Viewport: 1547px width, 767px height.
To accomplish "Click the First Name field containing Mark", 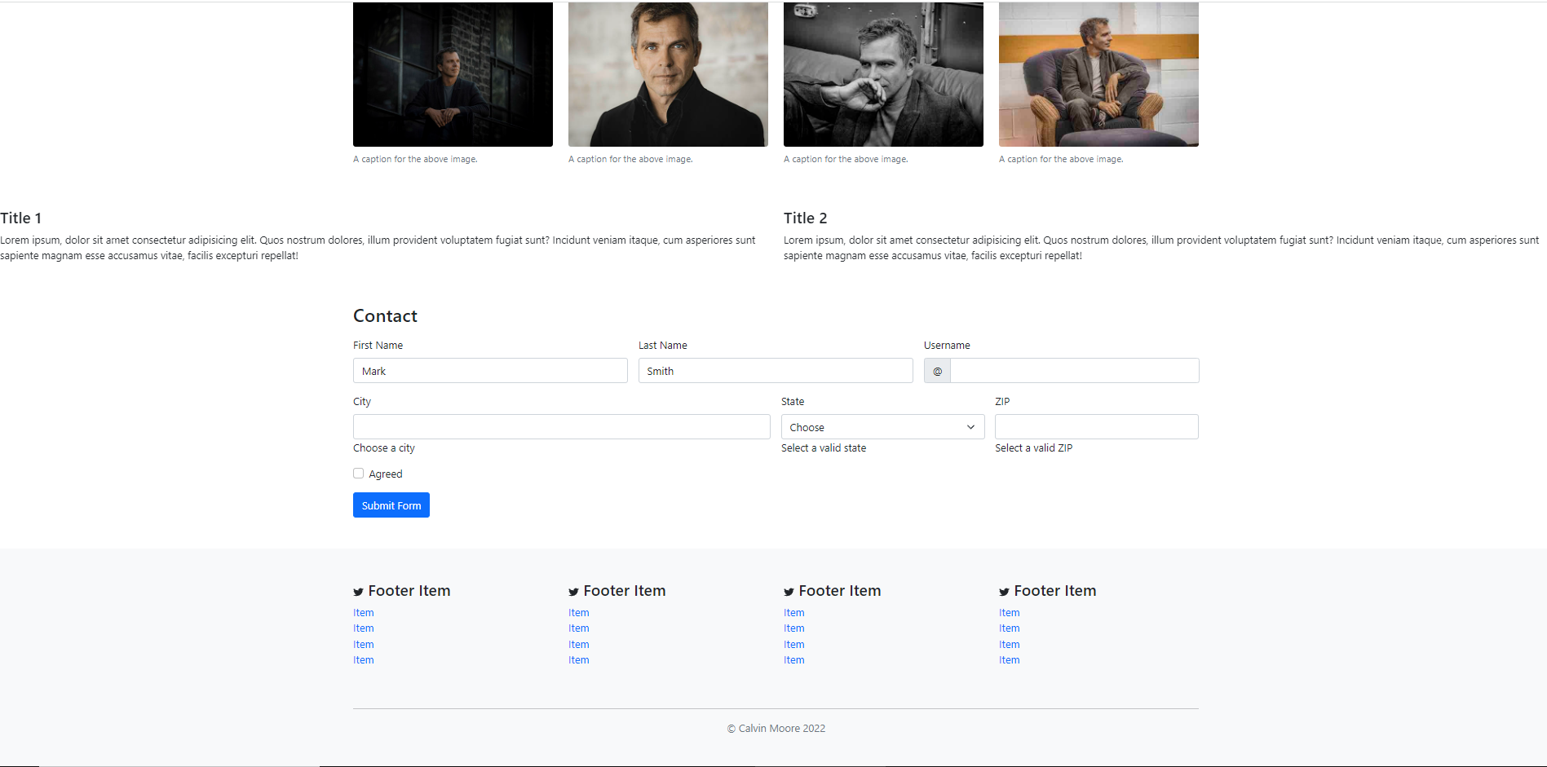I will point(489,370).
